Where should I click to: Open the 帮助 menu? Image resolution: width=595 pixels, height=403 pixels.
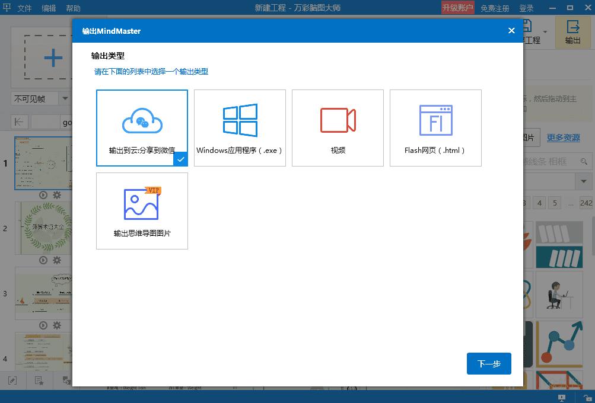(x=73, y=8)
